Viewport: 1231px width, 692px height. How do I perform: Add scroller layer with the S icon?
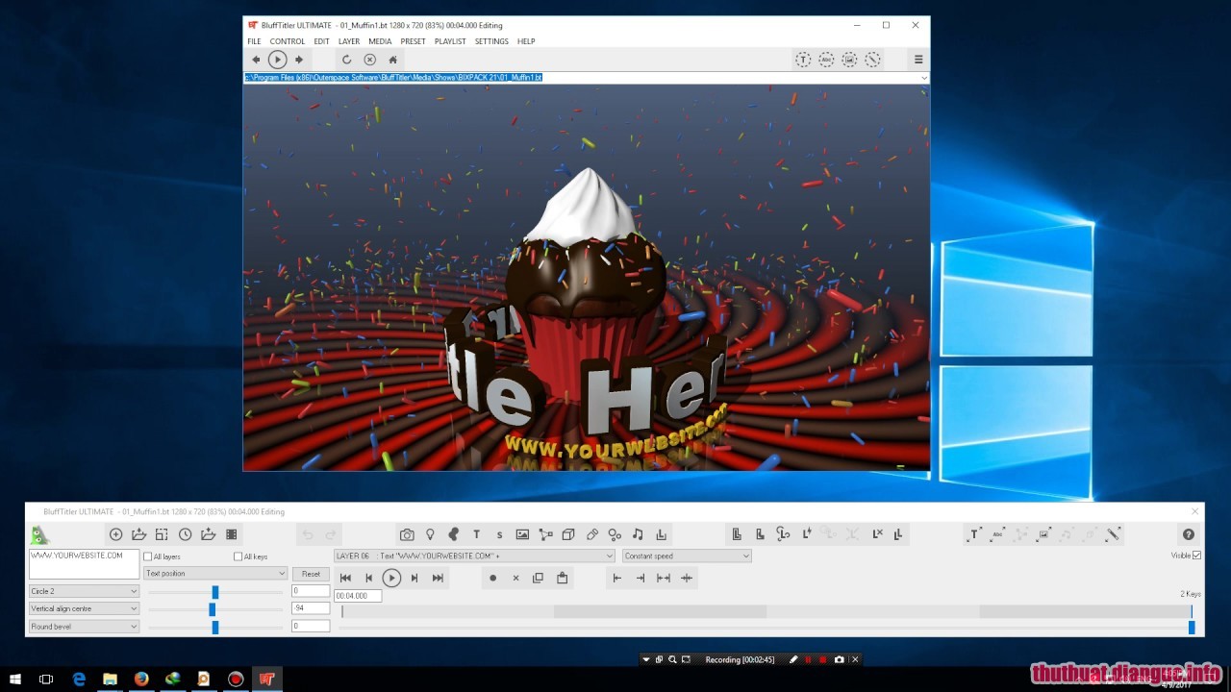(499, 534)
